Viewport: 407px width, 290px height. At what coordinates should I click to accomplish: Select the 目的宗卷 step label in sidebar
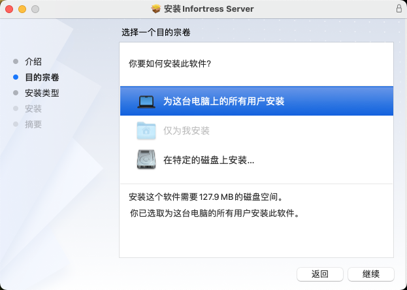pyautogui.click(x=42, y=77)
